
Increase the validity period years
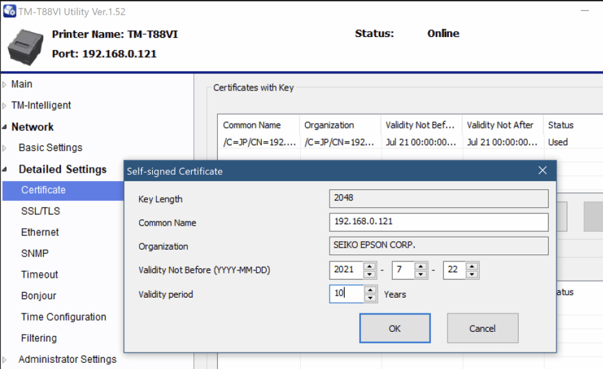[370, 289]
